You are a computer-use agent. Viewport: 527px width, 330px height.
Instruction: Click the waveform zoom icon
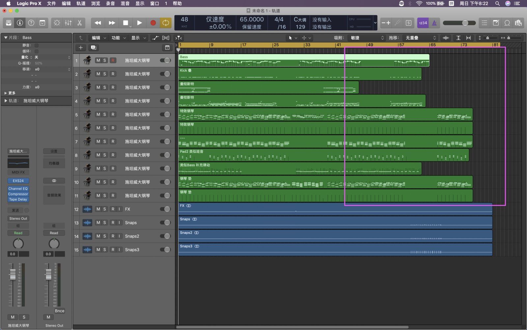[x=446, y=38]
